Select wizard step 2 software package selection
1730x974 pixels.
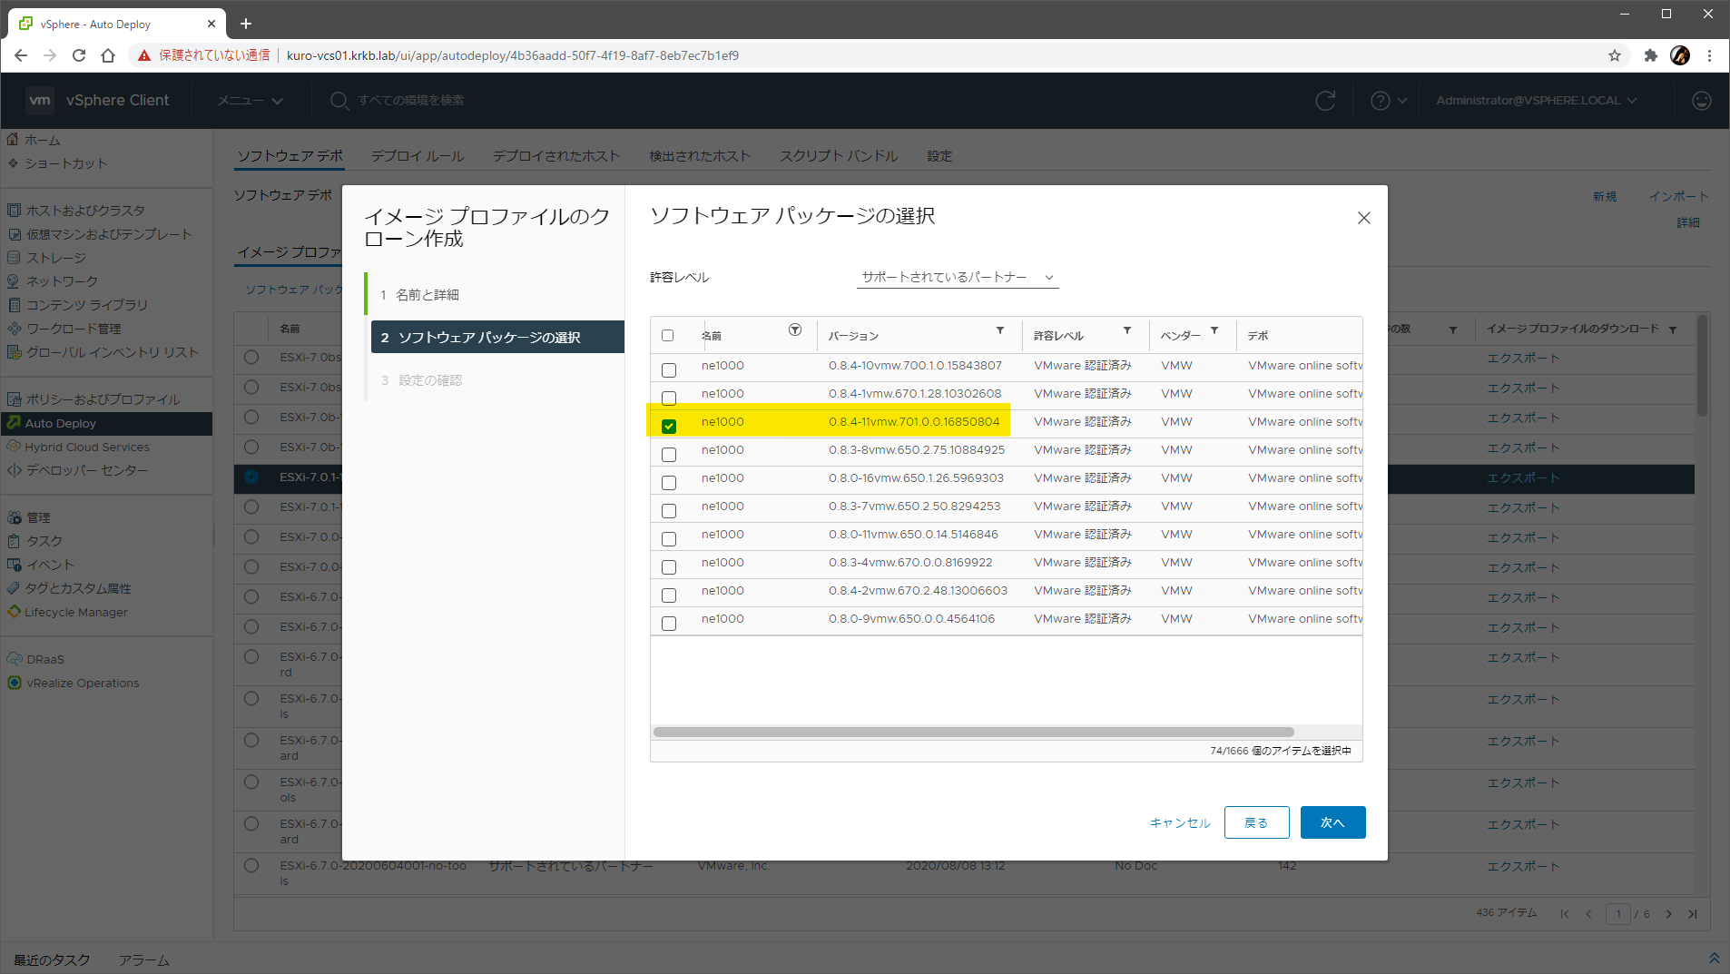[x=489, y=338]
